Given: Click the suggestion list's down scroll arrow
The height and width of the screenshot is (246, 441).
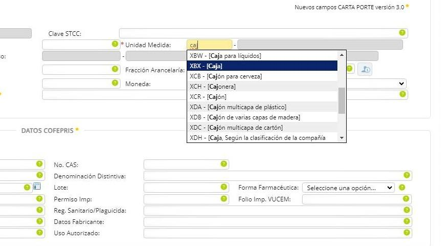Looking at the screenshot, I should 342,138.
